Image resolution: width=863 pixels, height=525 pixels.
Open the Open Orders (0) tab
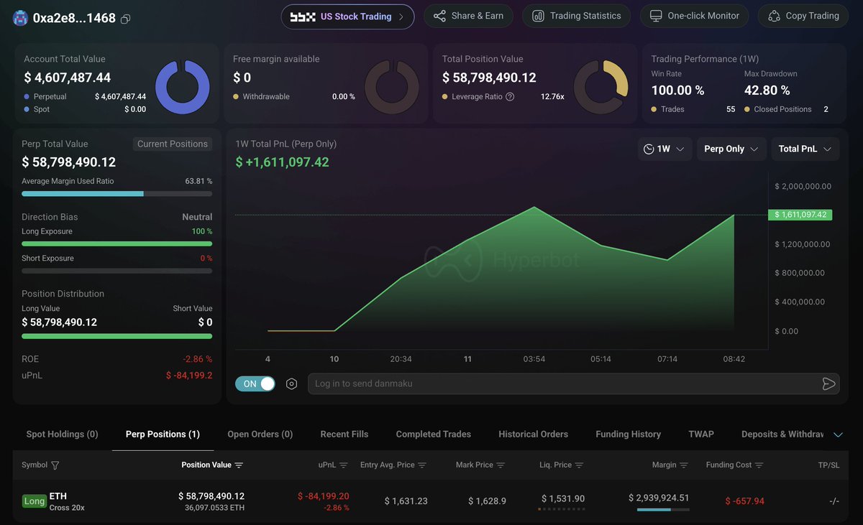[260, 434]
